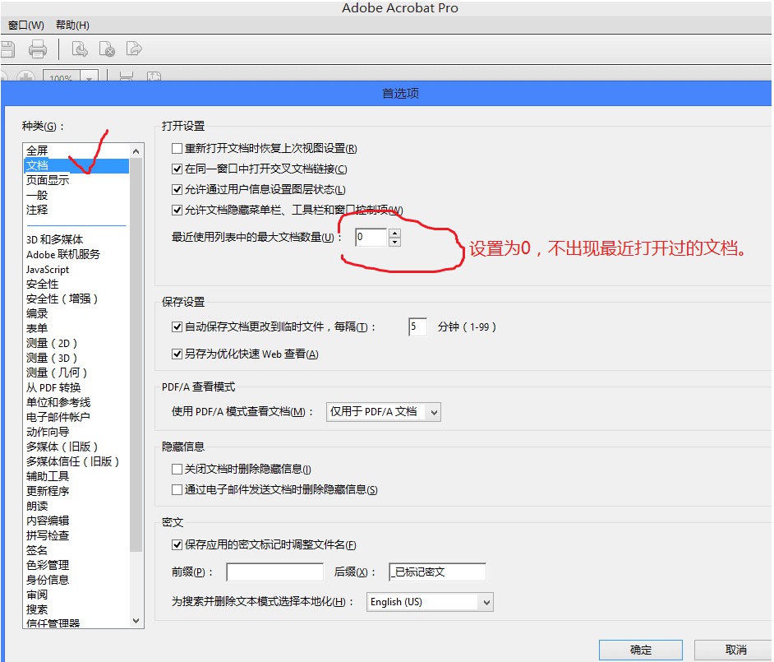Open the 窗口(W) menu

(x=26, y=25)
